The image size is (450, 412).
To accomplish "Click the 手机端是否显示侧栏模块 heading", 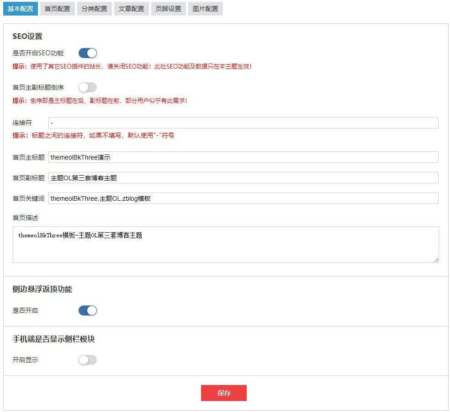I will click(x=53, y=339).
